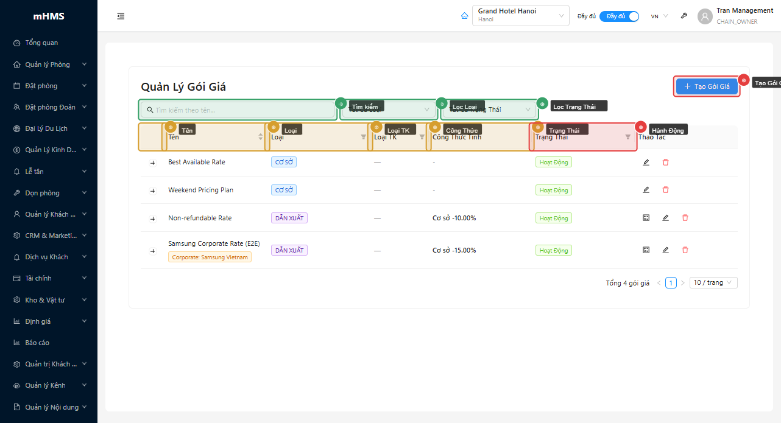
Task: Collapse the sidebar with the menu fold icon
Action: (x=121, y=16)
